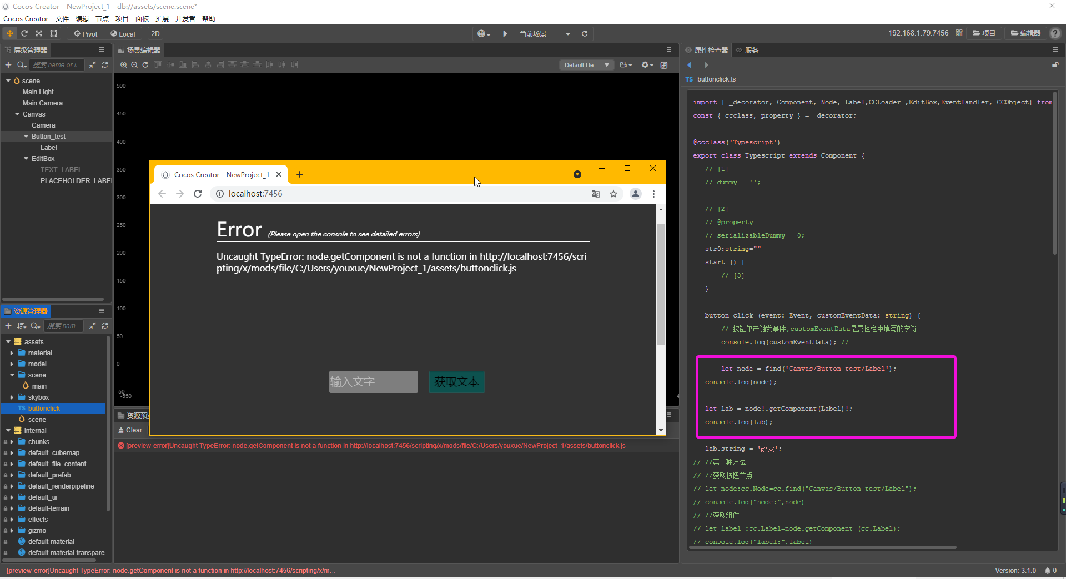The height and width of the screenshot is (579, 1066).
Task: Focus the assets search field
Action: [x=64, y=326]
